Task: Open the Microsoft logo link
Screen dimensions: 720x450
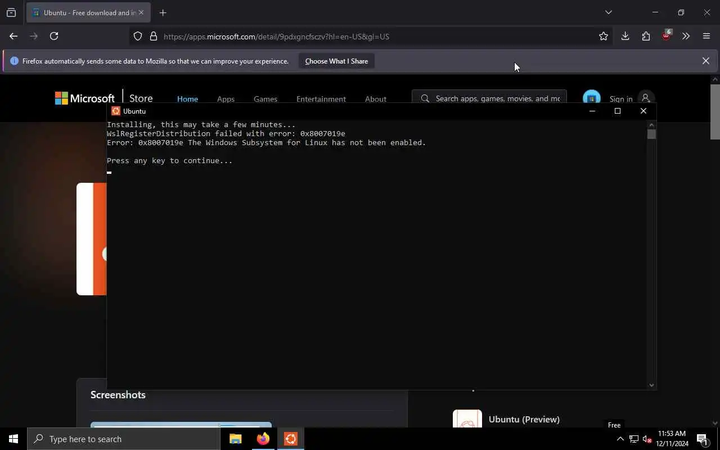Action: point(84,98)
